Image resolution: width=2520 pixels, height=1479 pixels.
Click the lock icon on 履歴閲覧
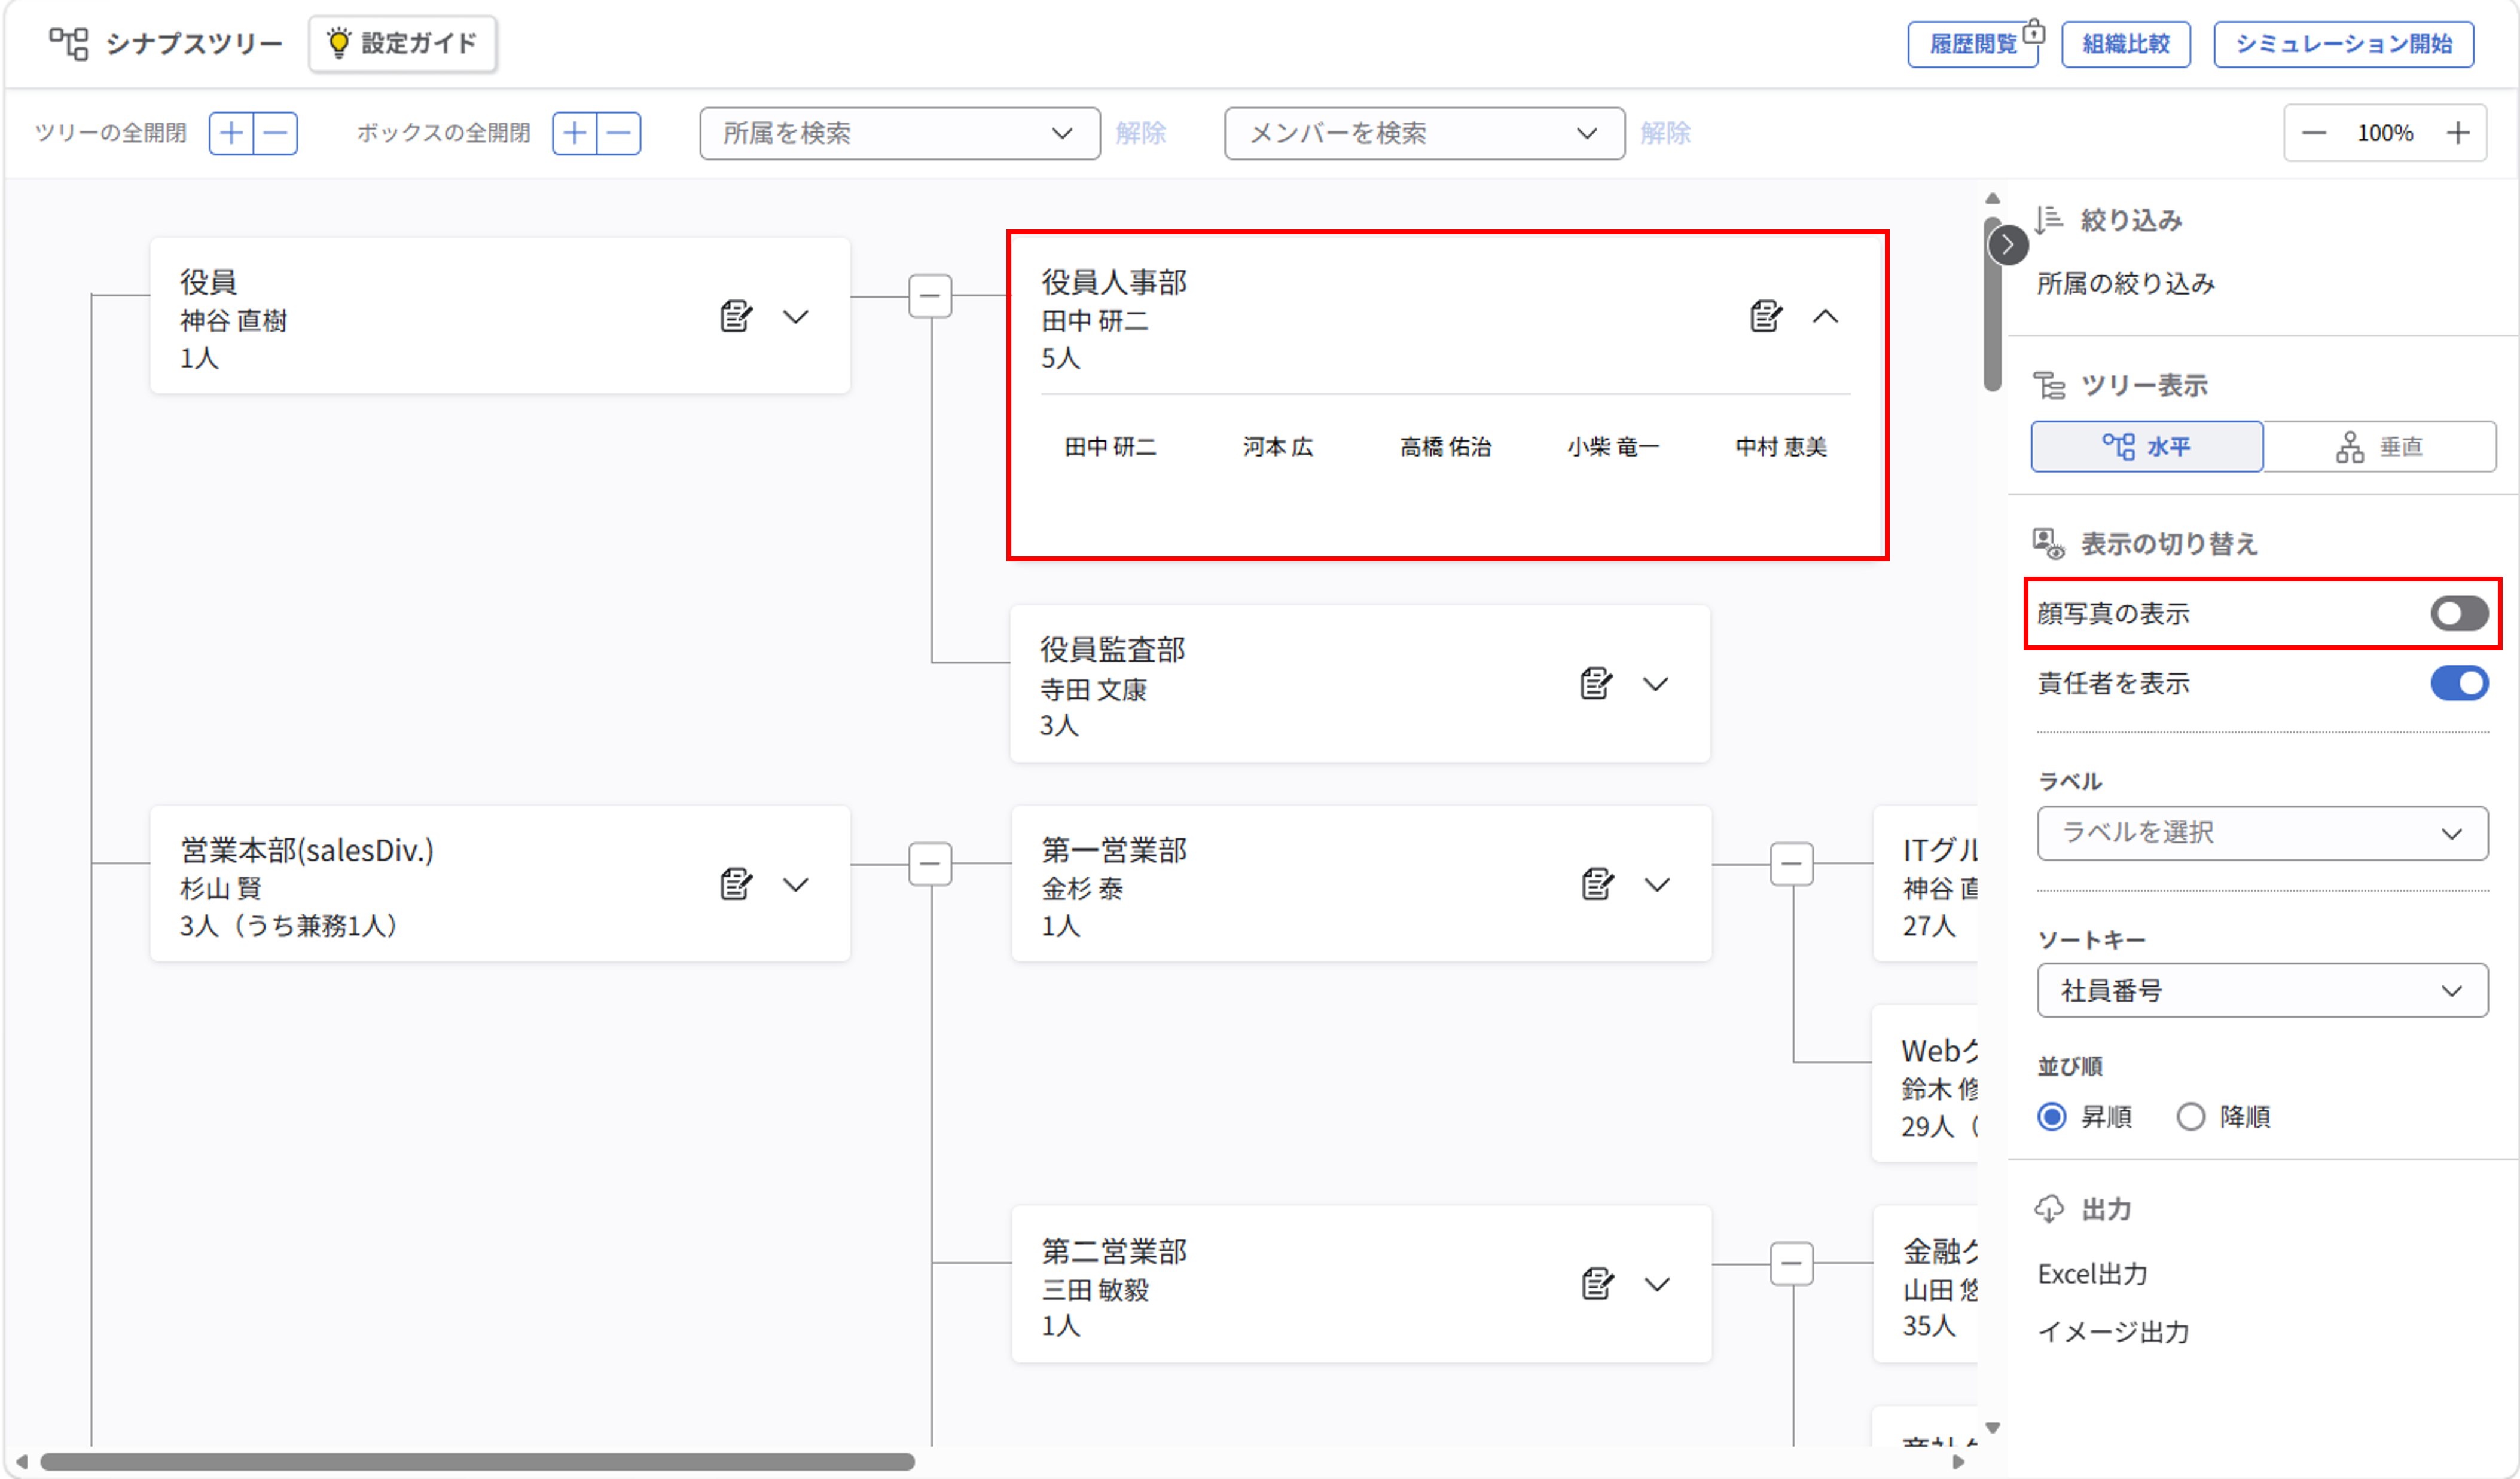(2034, 33)
